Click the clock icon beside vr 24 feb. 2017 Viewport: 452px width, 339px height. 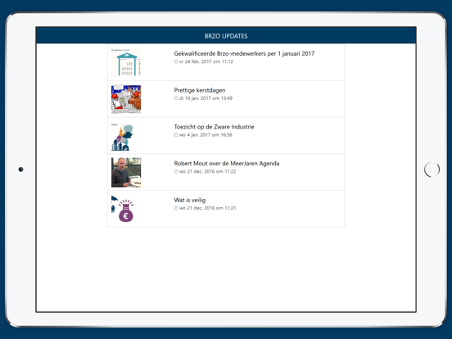pyautogui.click(x=176, y=61)
